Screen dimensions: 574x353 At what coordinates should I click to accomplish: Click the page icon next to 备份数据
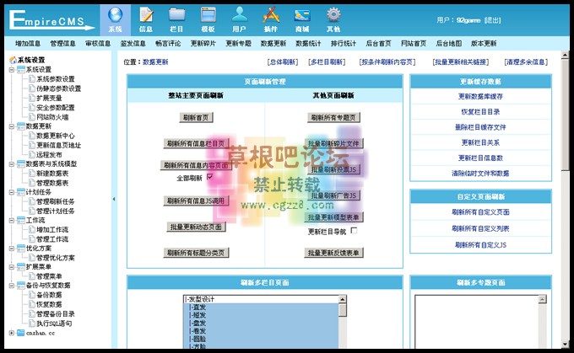(32, 295)
